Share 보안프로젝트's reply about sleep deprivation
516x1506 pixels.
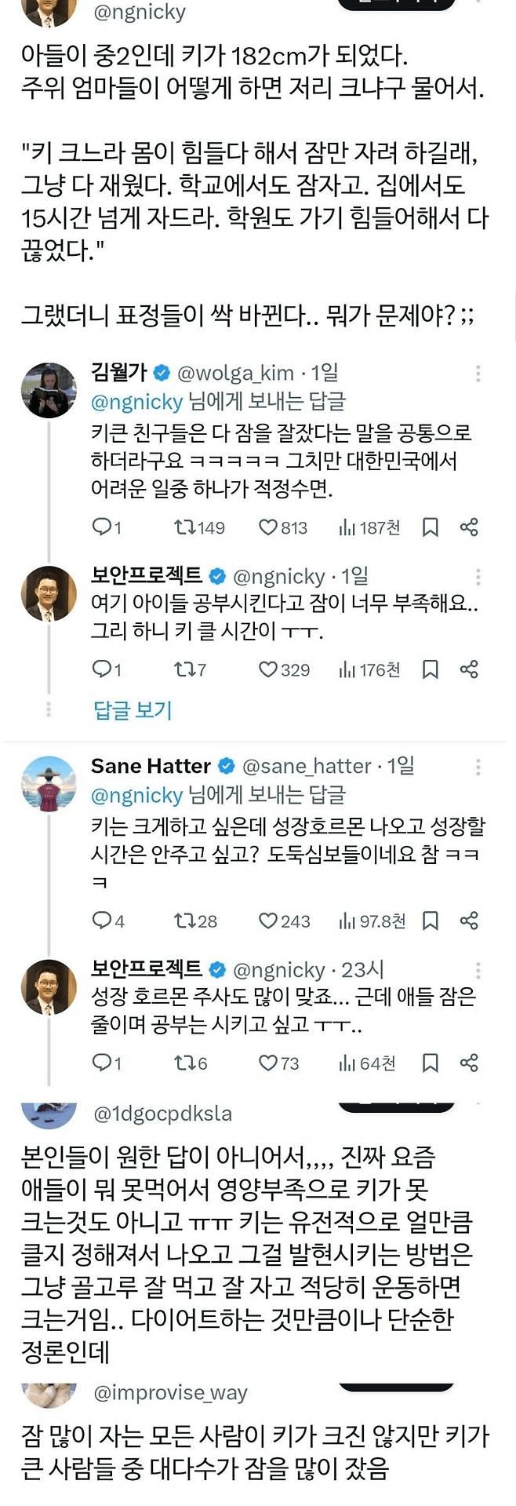point(469,670)
